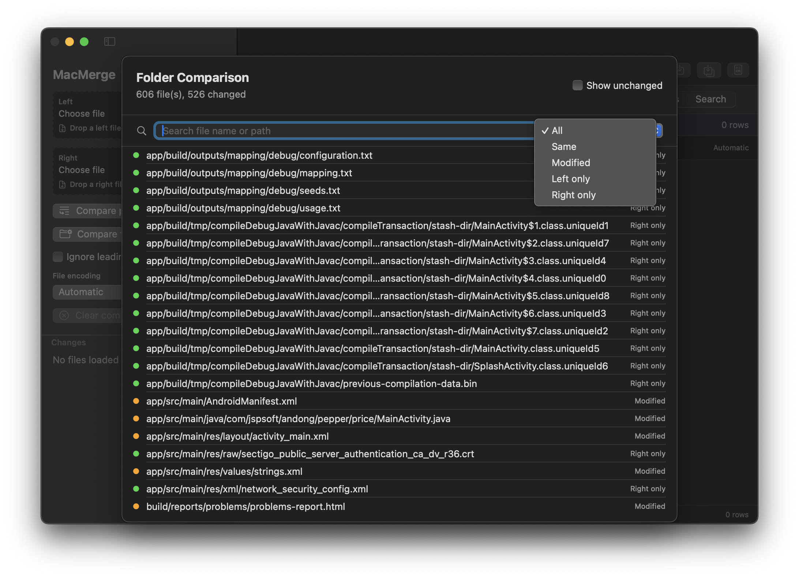Click Right only status of network_security_config.xml

pos(648,489)
